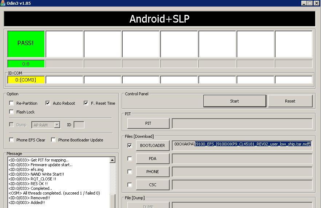The width and height of the screenshot is (321, 208).
Task: Toggle F. Reset Time checkbox
Action: (x=86, y=103)
